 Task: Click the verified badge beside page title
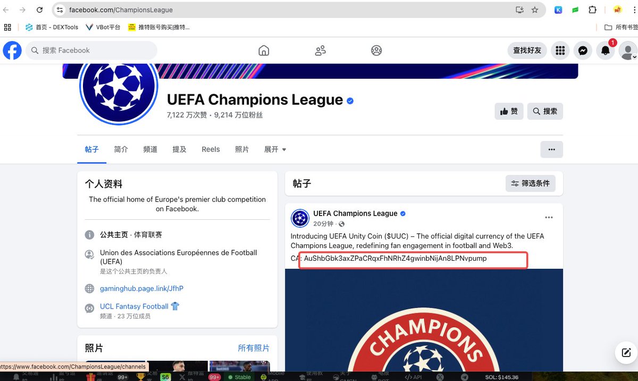click(x=350, y=101)
